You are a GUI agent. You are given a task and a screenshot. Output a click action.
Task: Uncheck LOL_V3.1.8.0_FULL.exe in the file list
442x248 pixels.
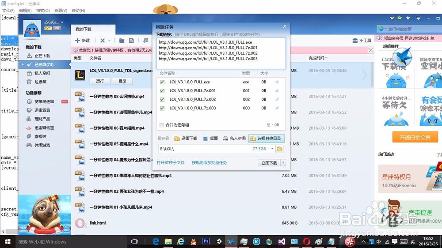[162, 82]
